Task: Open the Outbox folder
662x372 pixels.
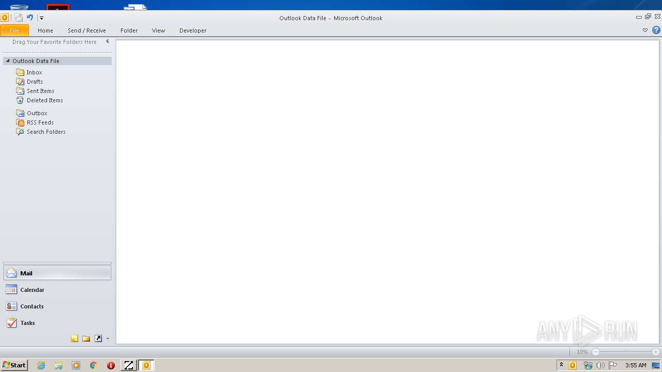Action: pyautogui.click(x=37, y=113)
